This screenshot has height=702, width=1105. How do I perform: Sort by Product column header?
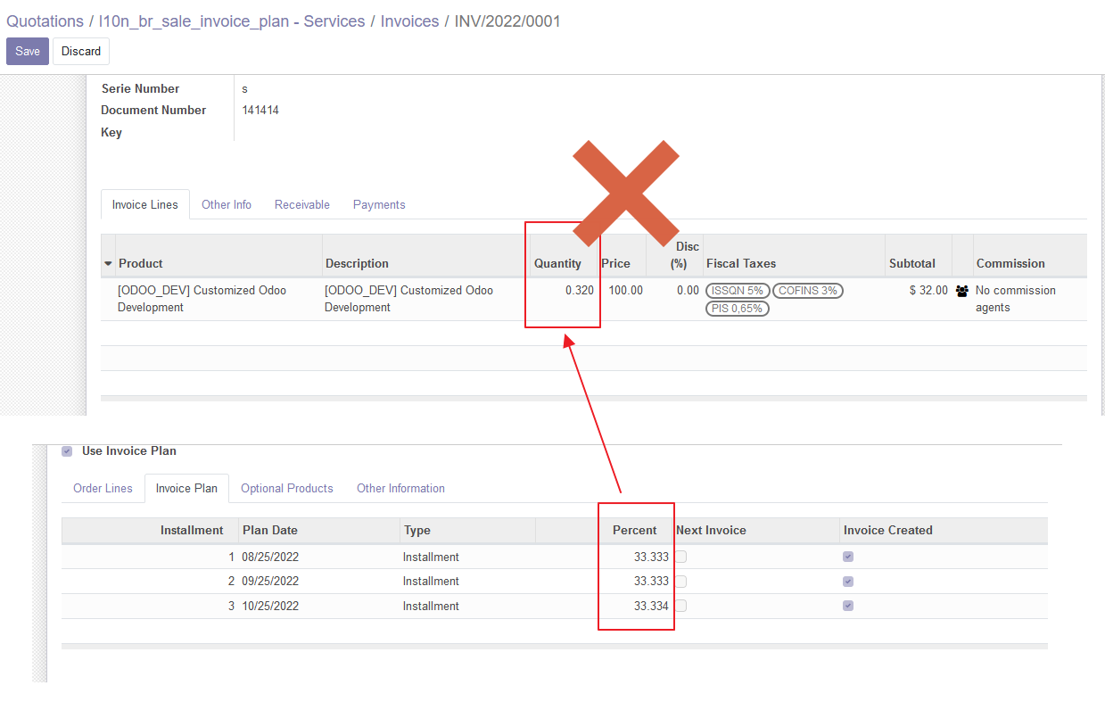141,263
